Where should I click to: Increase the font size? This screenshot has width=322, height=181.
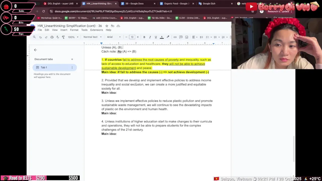click(138, 37)
